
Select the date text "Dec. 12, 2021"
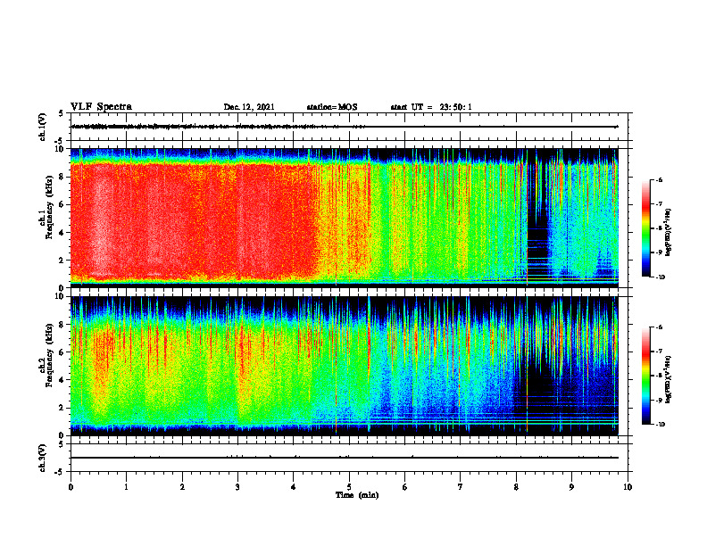click(249, 107)
